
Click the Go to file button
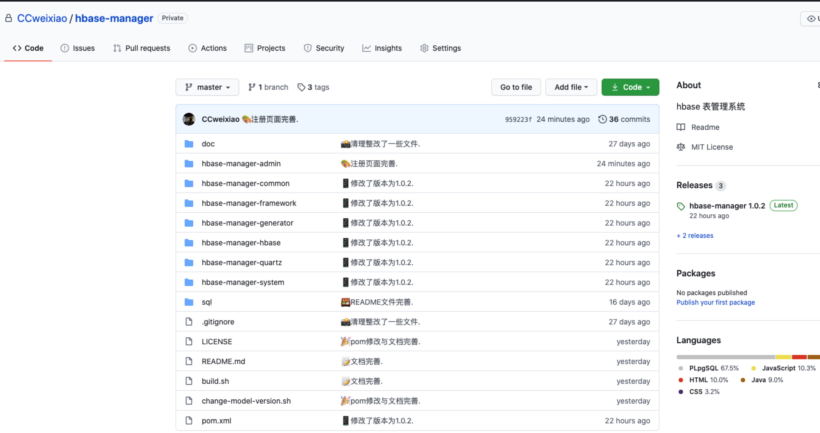click(x=516, y=87)
